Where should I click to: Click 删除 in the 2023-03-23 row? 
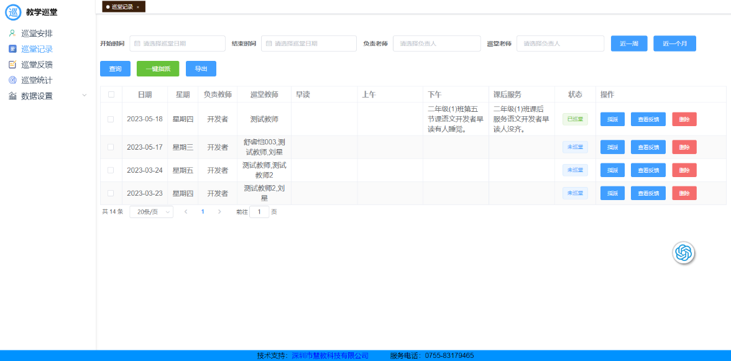pos(684,193)
